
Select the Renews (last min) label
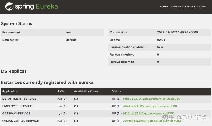122,62
